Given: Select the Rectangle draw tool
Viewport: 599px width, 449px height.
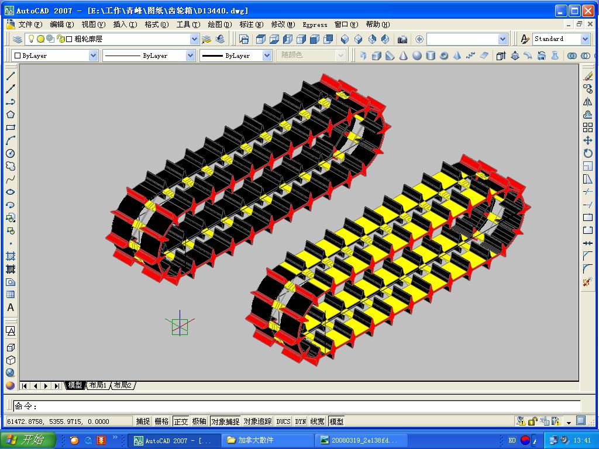Looking at the screenshot, I should [x=11, y=127].
